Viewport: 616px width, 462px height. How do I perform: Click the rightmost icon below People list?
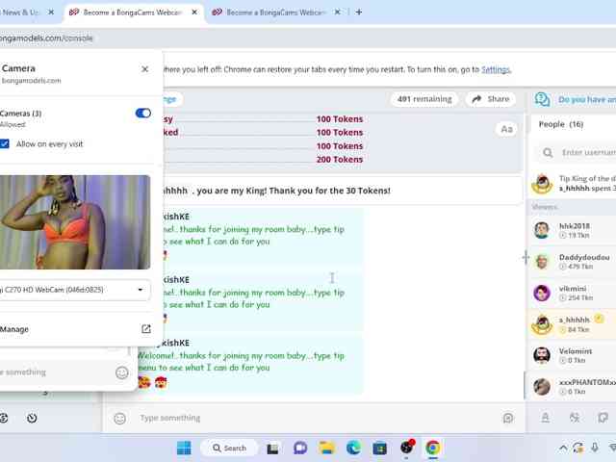(x=603, y=418)
